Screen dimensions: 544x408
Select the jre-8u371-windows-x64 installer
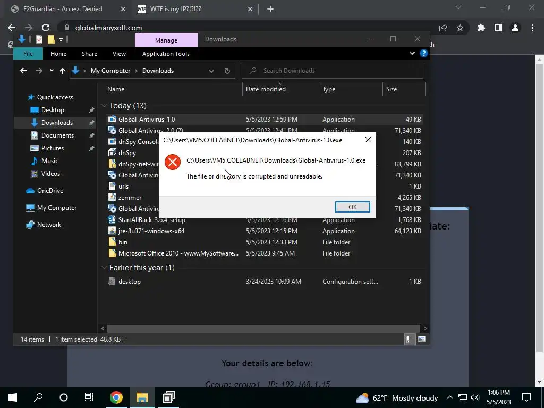[x=151, y=231]
